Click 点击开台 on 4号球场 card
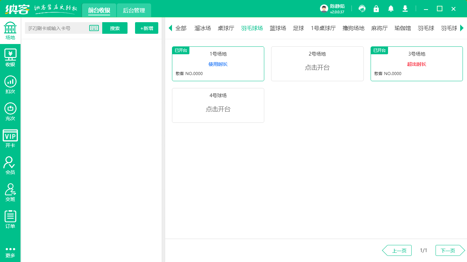 [x=218, y=109]
